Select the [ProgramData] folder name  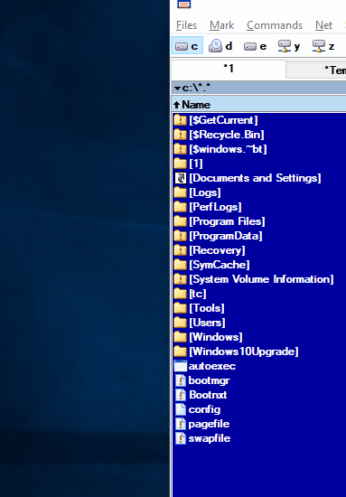pos(226,236)
